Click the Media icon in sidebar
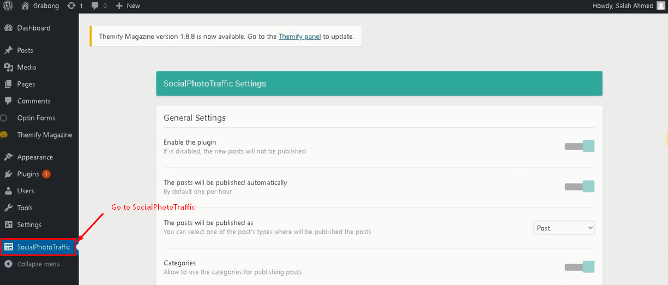Screen dimensions: 668x285 point(8,67)
